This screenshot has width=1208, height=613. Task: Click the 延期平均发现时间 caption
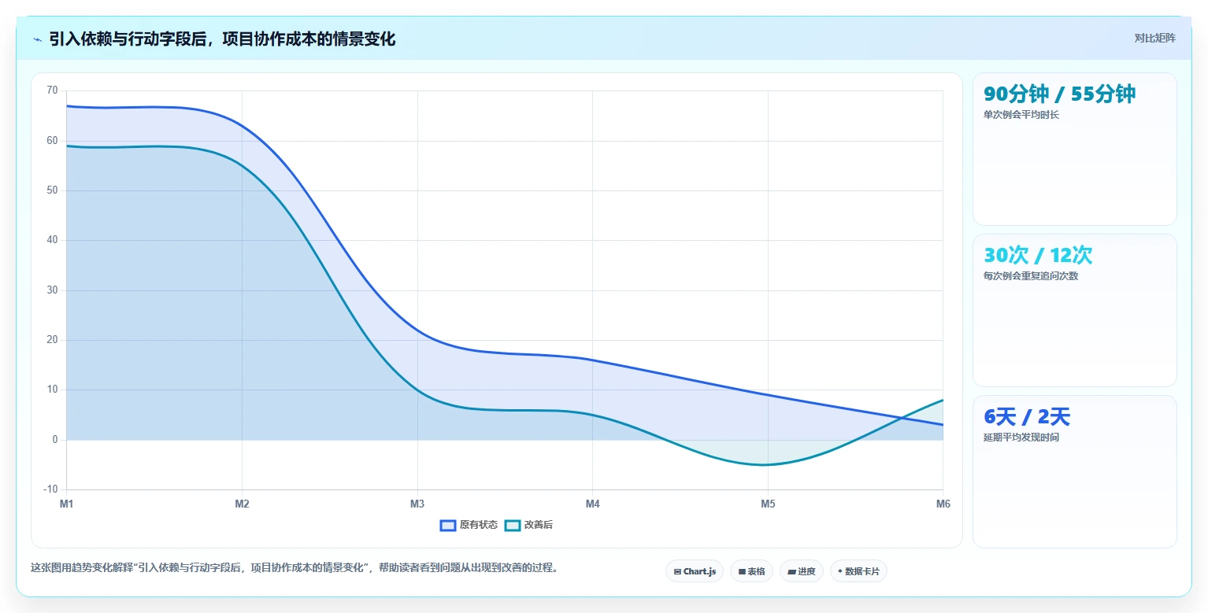pos(1021,438)
